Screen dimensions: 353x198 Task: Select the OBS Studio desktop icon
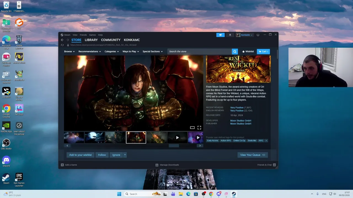pos(6,144)
